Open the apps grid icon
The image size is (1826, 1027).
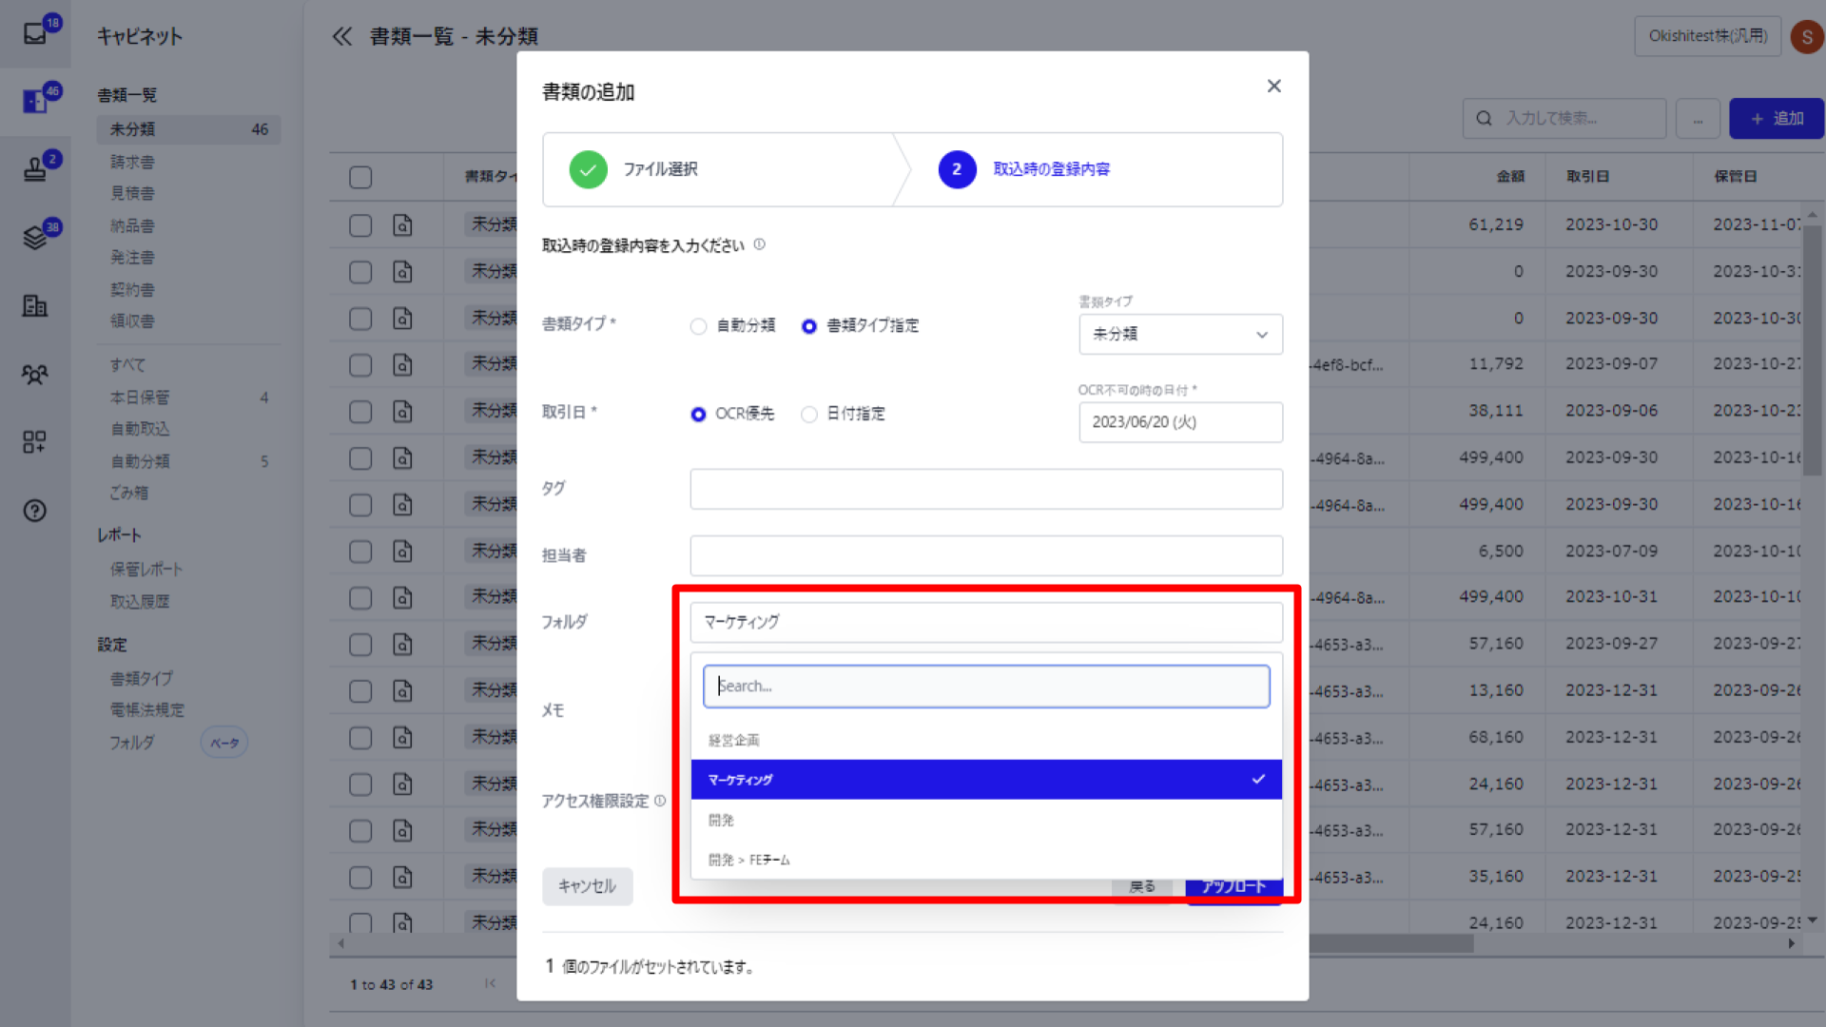coord(35,442)
